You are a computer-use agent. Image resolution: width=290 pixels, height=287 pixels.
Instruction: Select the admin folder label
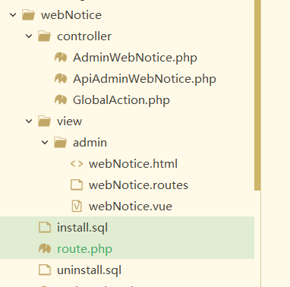coord(90,143)
